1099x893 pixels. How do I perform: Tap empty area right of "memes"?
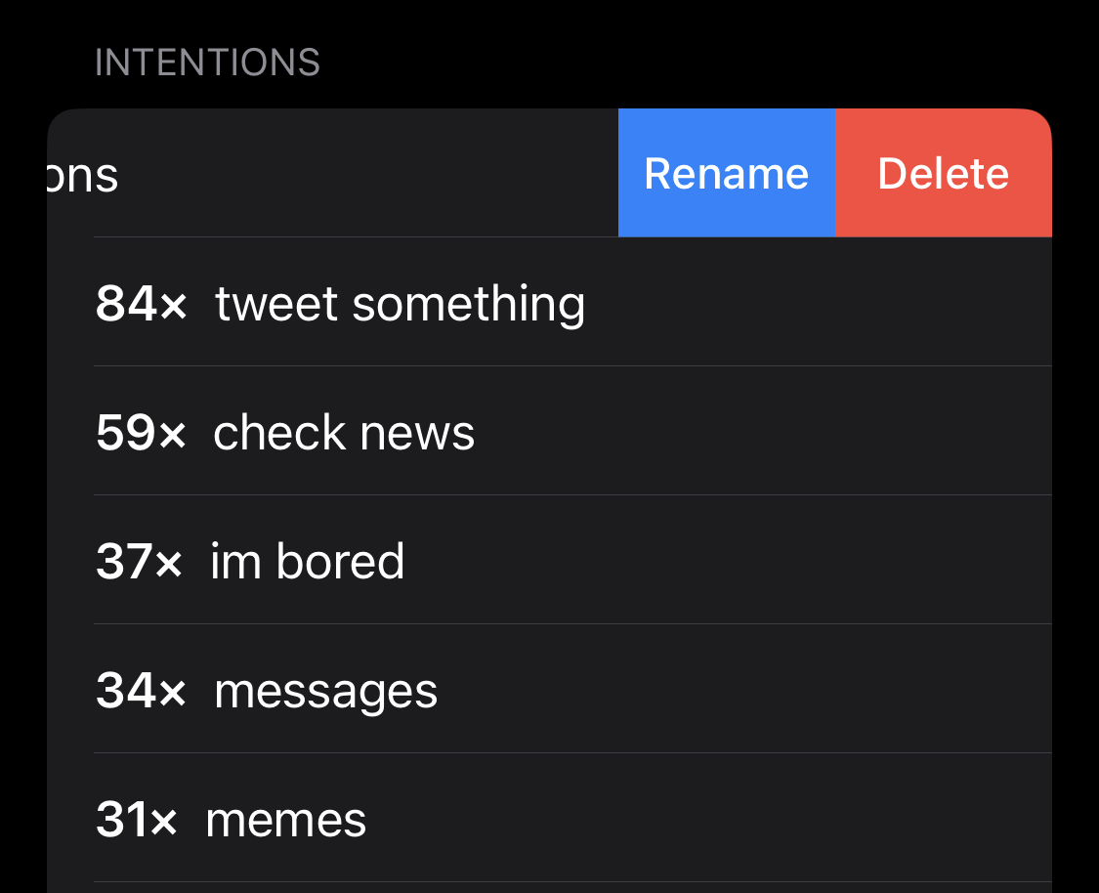tap(703, 820)
